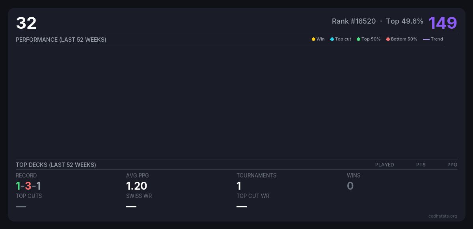Toggle the Bottom 50% legend entry
Screen dimensions: 473x229
402,39
